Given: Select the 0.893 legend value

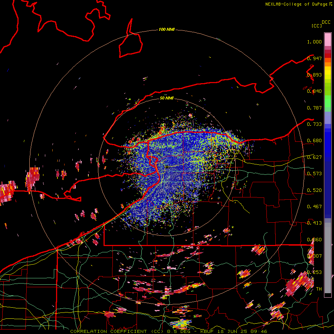Looking at the screenshot, I should [314, 75].
